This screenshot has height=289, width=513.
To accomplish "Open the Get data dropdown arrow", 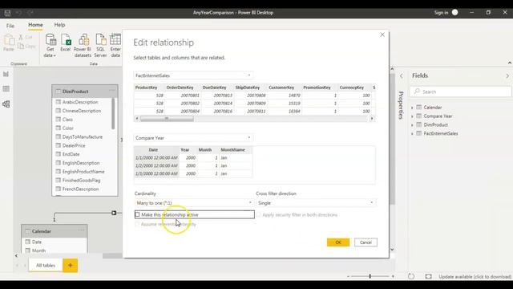I will coord(55,55).
